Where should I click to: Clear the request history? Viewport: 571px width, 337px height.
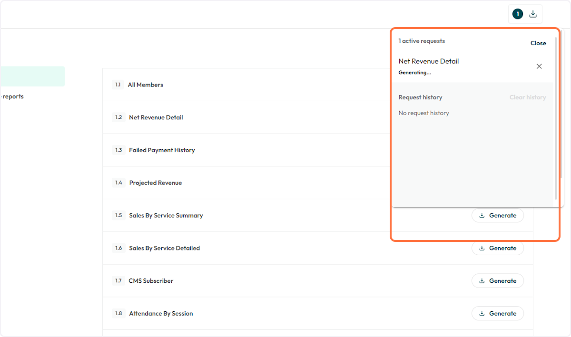click(528, 97)
